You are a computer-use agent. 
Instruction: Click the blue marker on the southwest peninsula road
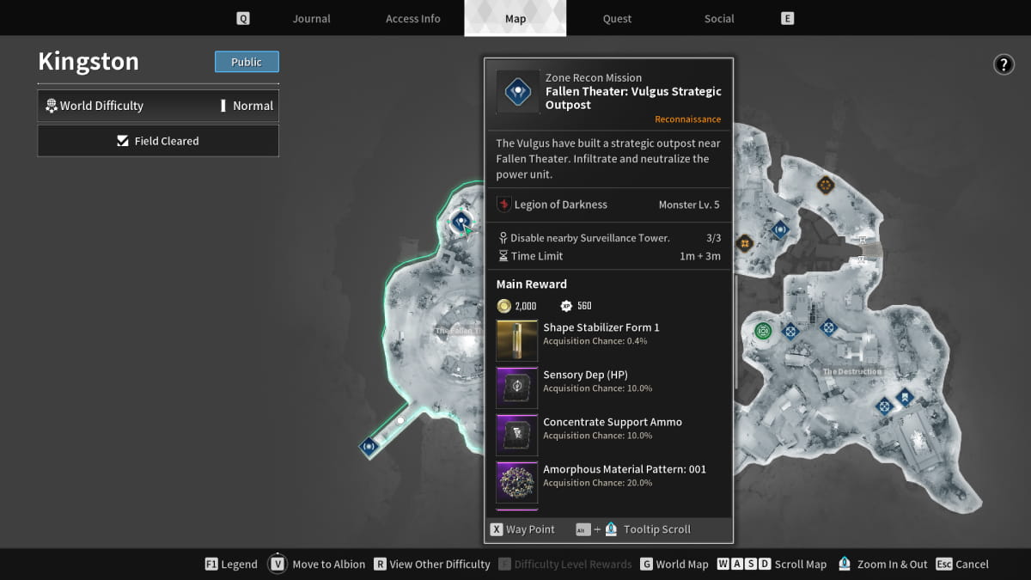tap(369, 447)
